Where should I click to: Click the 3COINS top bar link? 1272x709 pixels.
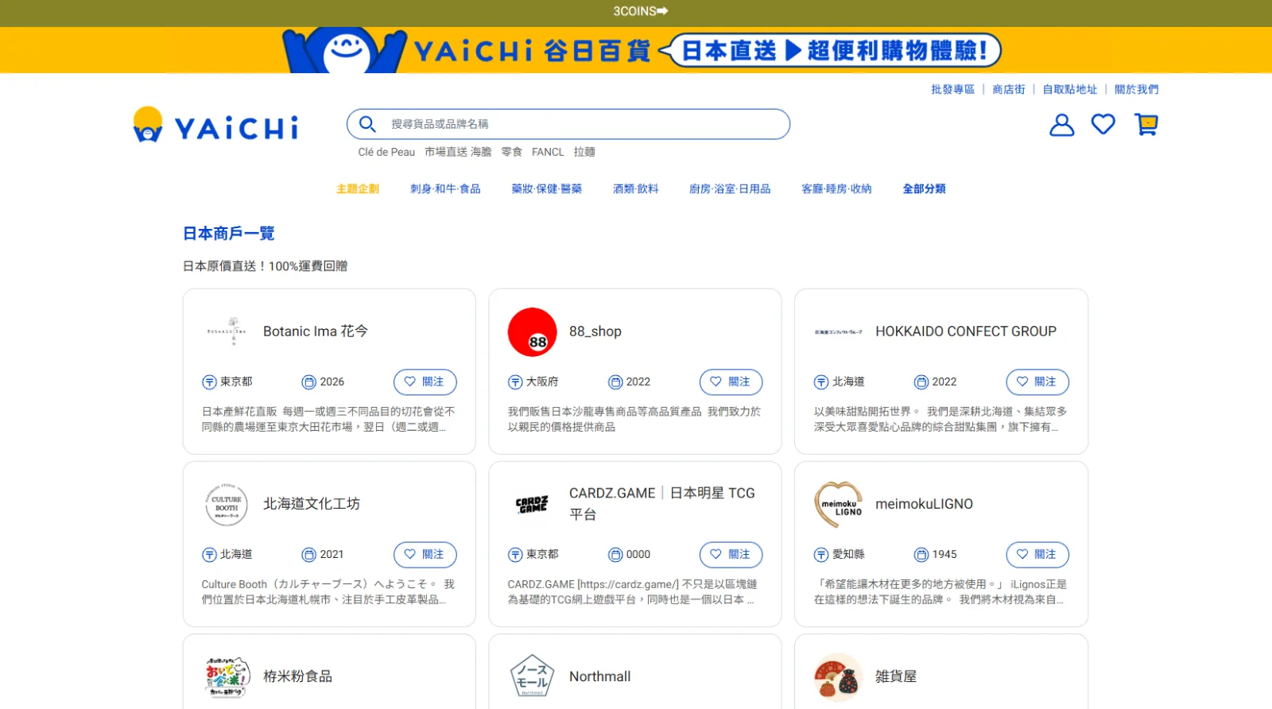click(640, 11)
